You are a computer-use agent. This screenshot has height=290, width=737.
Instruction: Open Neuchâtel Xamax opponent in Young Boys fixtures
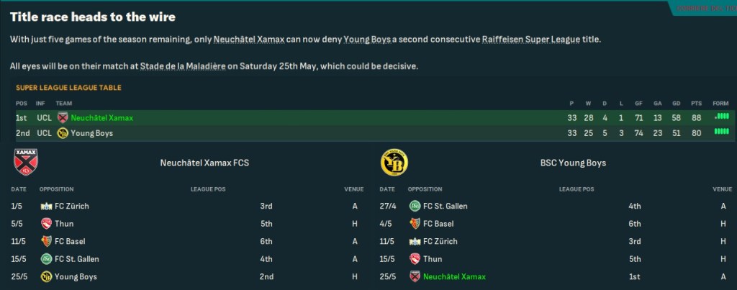pyautogui.click(x=454, y=277)
